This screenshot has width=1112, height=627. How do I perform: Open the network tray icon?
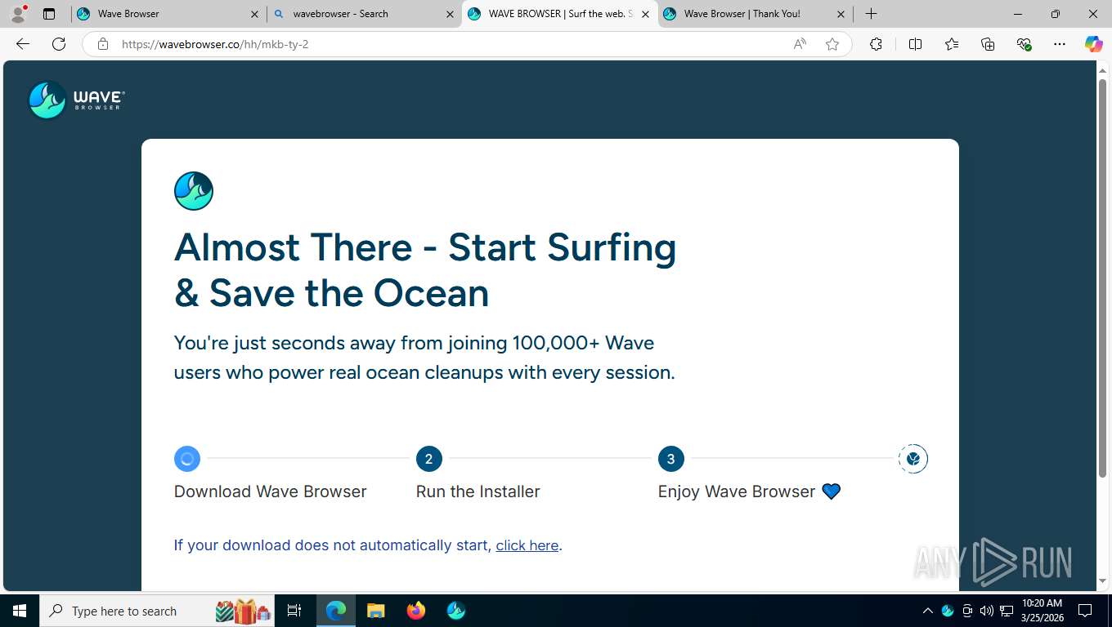1007,611
